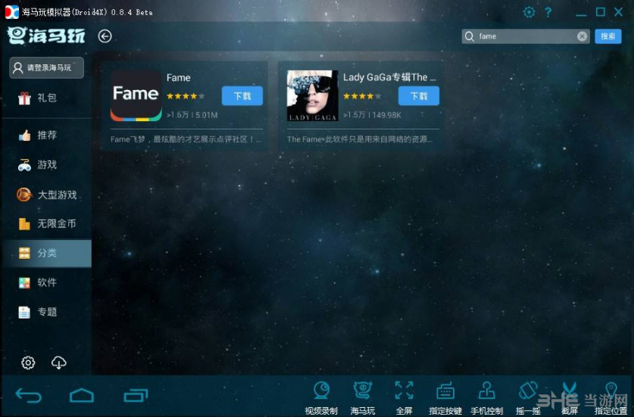The image size is (634, 417).
Task: Click the The Fame description text
Action: 360,139
